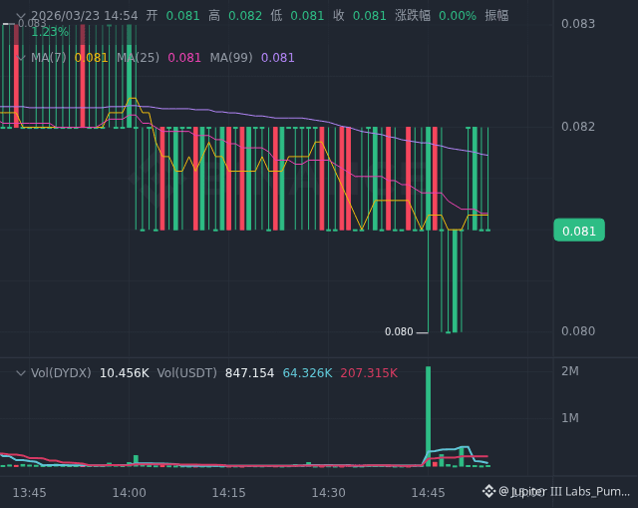This screenshot has width=638, height=508.
Task: Click the 2M volume axis label
Action: point(570,371)
